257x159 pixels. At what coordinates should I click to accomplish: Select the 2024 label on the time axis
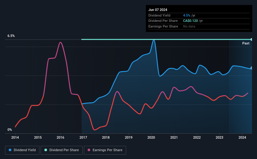[x=242, y=137]
